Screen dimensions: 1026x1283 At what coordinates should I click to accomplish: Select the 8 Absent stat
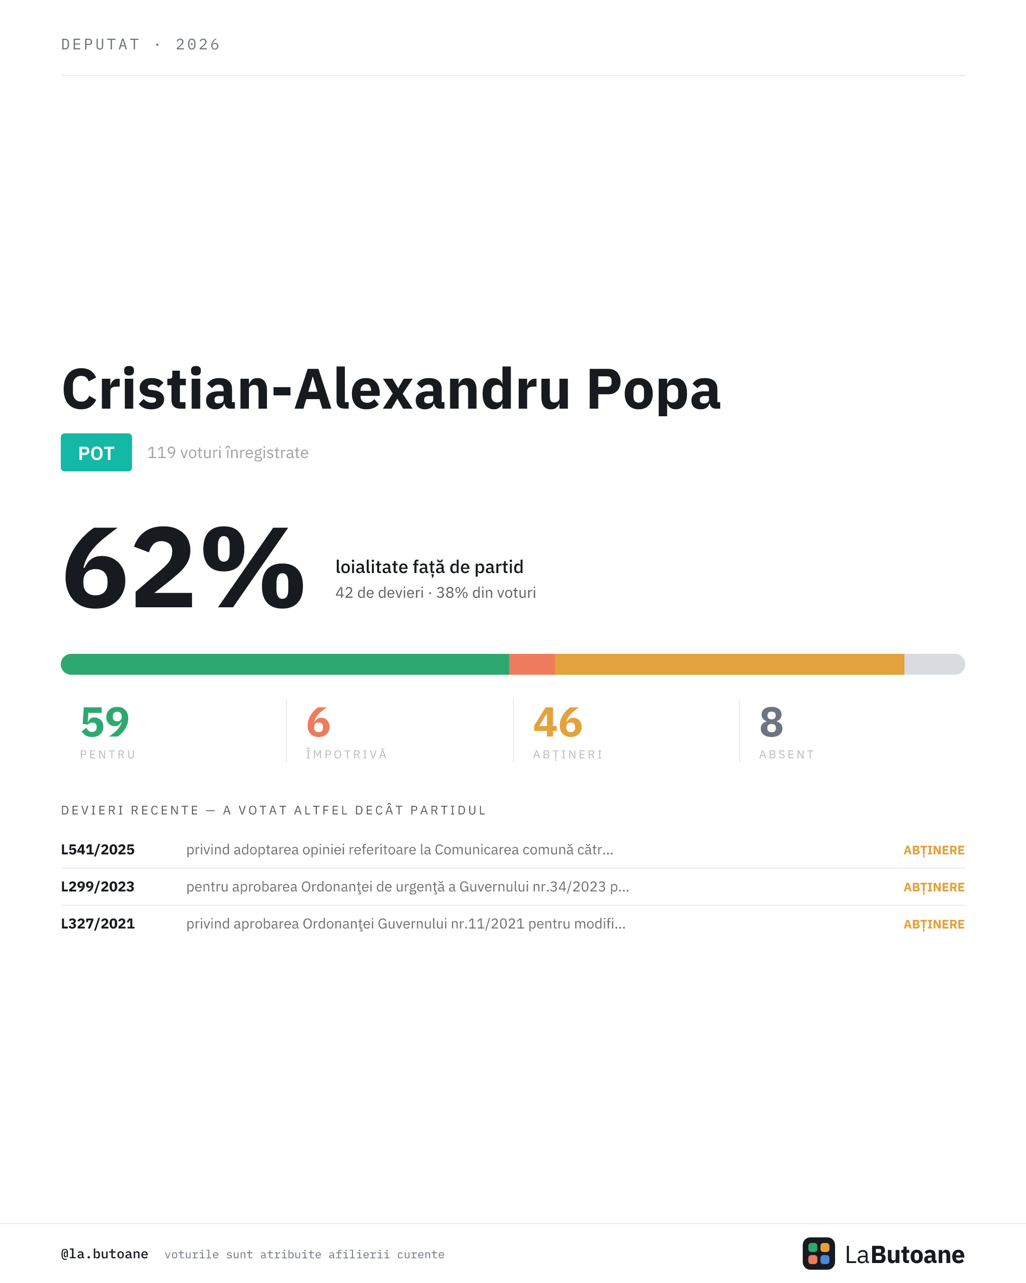786,731
